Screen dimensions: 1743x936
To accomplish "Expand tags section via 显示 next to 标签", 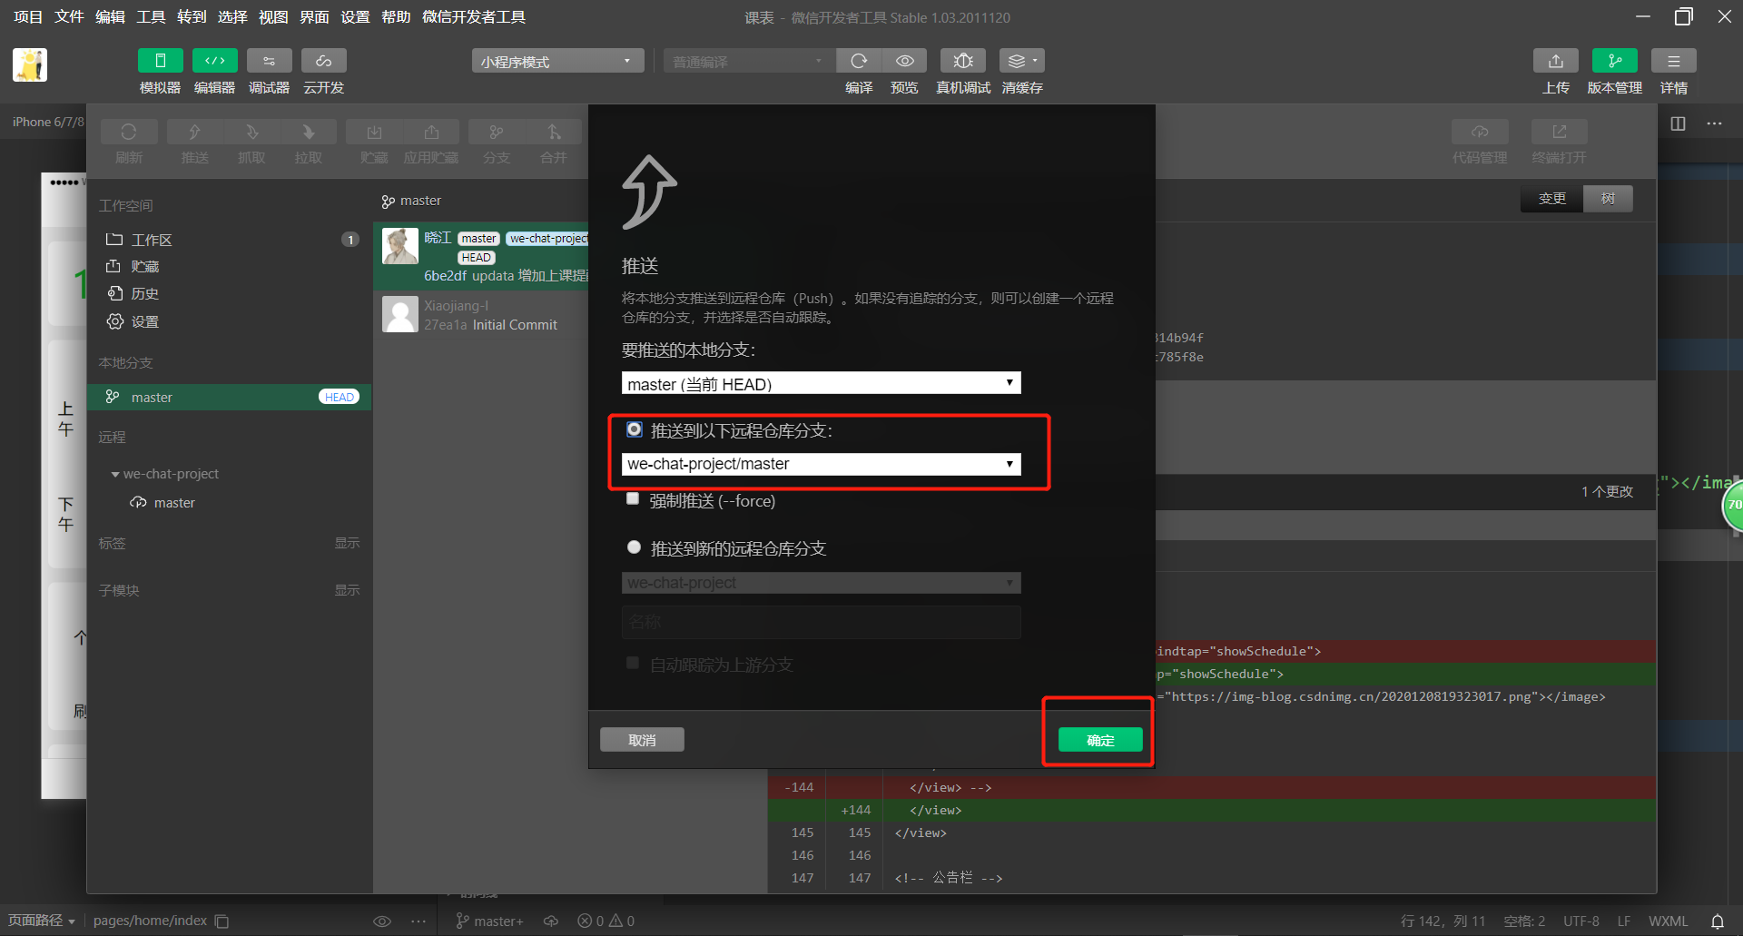I will pyautogui.click(x=347, y=543).
